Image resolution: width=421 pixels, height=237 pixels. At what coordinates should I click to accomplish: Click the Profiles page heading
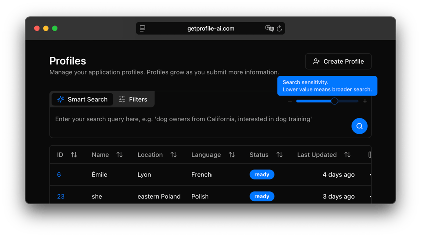click(x=67, y=61)
